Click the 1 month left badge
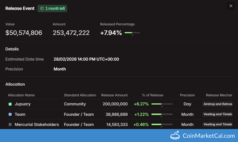The width and height of the screenshot is (238, 142). click(x=52, y=8)
